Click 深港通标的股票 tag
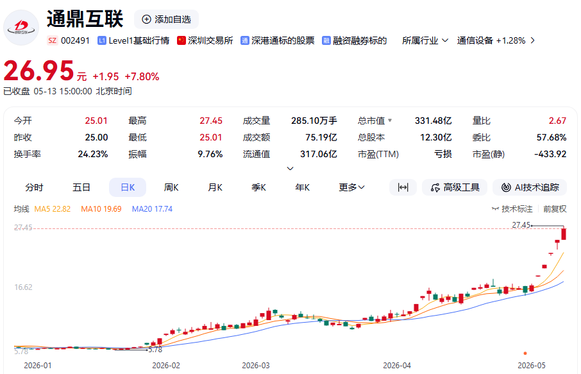Viewport: 581px width, 374px height. (283, 40)
